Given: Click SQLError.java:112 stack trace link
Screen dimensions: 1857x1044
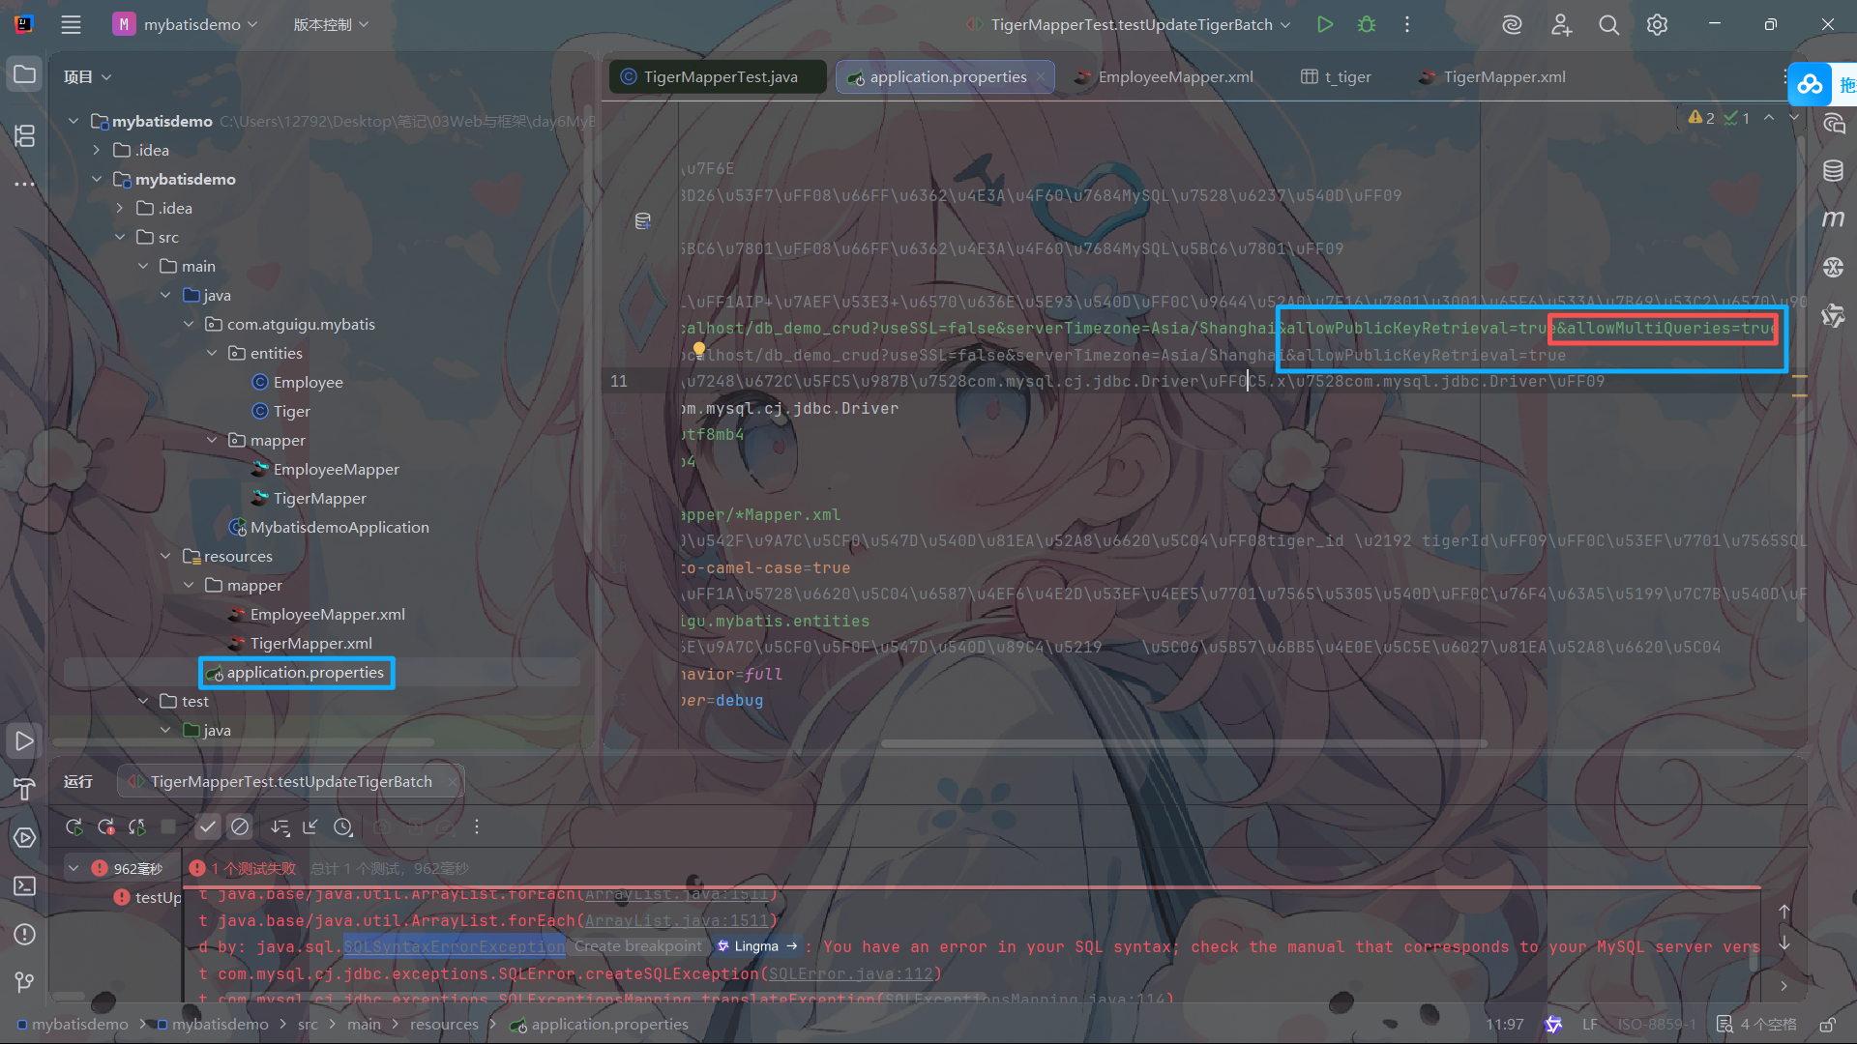Looking at the screenshot, I should tap(850, 974).
